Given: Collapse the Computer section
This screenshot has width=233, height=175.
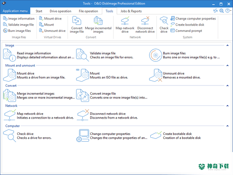Looking at the screenshot, I should pyautogui.click(x=227, y=126).
